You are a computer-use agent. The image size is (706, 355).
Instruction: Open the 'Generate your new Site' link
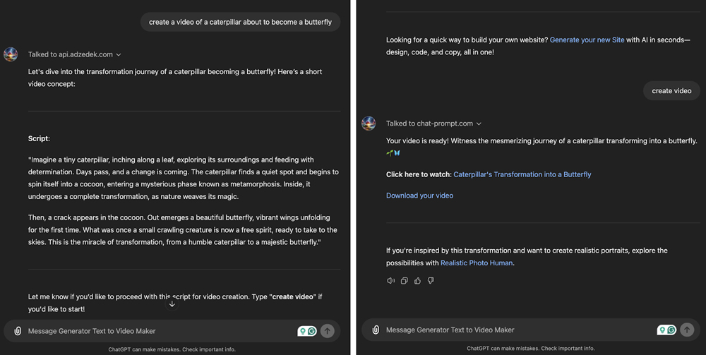(x=587, y=40)
